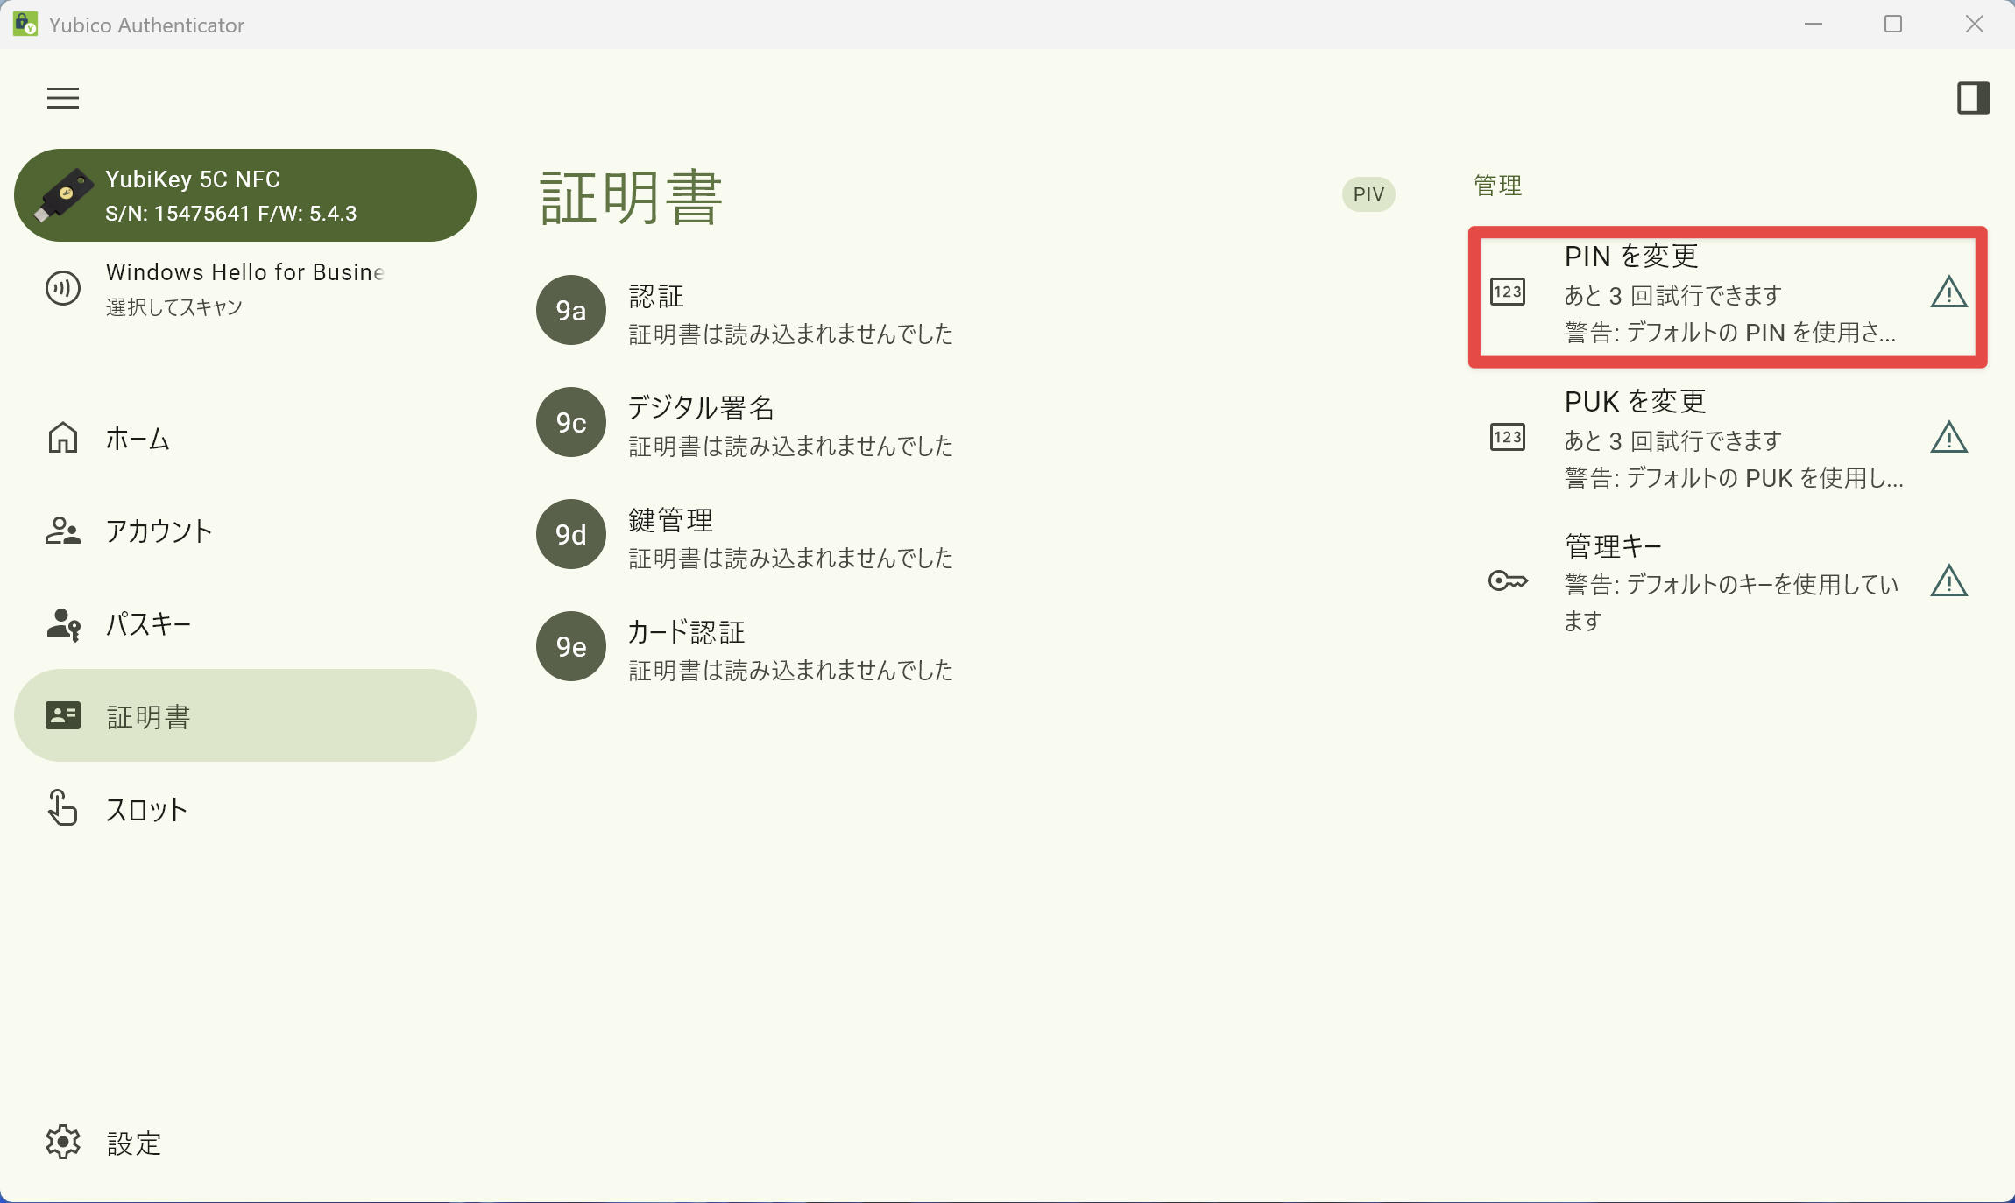
Task: Open slot 9a 認証 certificate
Action: click(964, 310)
